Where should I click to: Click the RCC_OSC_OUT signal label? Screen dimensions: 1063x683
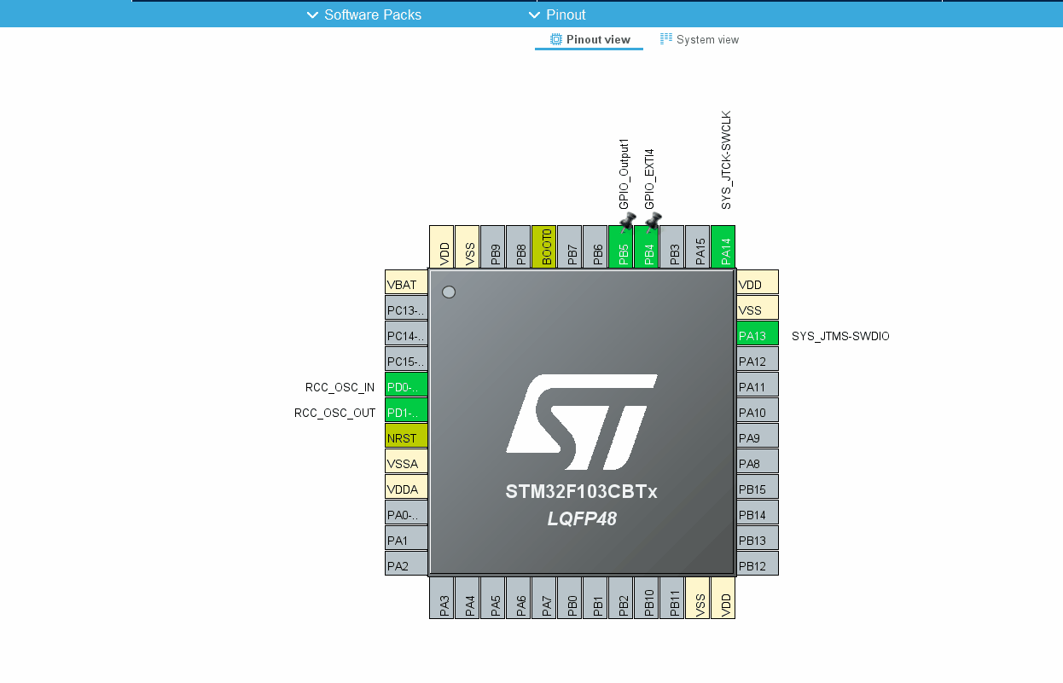(x=334, y=413)
